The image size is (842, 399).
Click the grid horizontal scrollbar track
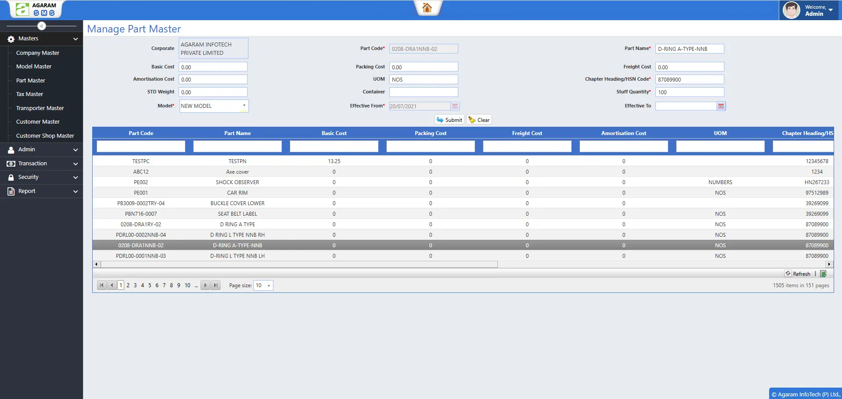658,264
